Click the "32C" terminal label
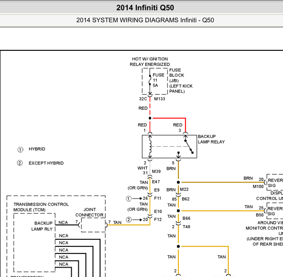 point(143,99)
